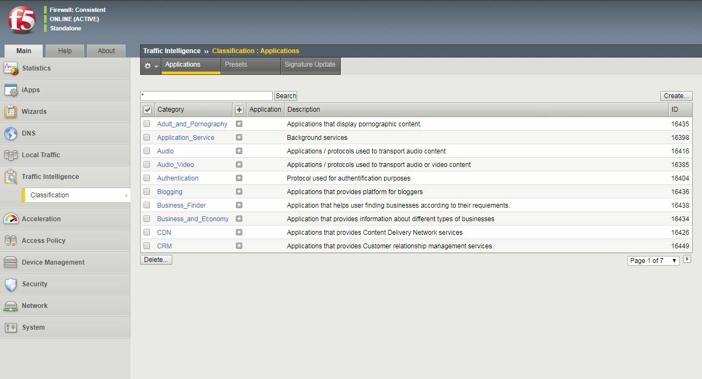Click the DNS globe icon
Image resolution: width=702 pixels, height=379 pixels.
pos(11,133)
